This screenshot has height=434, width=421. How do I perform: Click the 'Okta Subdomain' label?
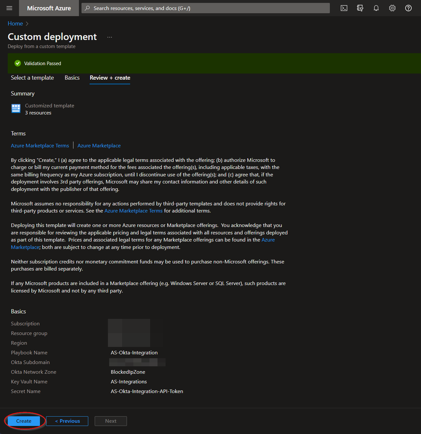coord(30,362)
